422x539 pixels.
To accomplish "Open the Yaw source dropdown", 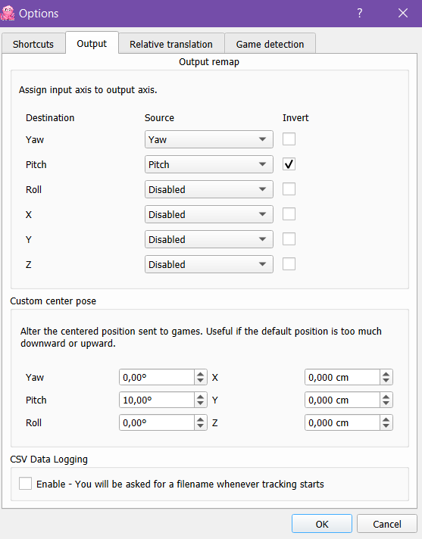I will pyautogui.click(x=209, y=139).
